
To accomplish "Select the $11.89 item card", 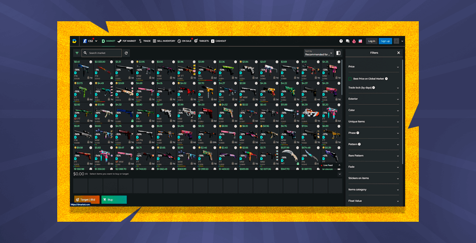I will pyautogui.click(x=290, y=112).
